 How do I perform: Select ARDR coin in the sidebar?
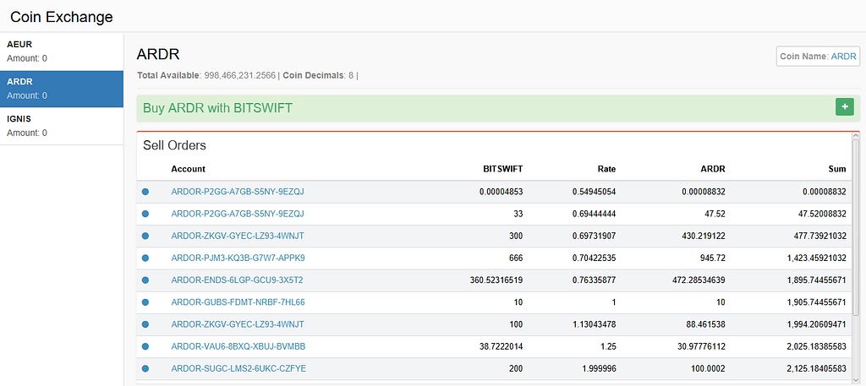(x=61, y=89)
